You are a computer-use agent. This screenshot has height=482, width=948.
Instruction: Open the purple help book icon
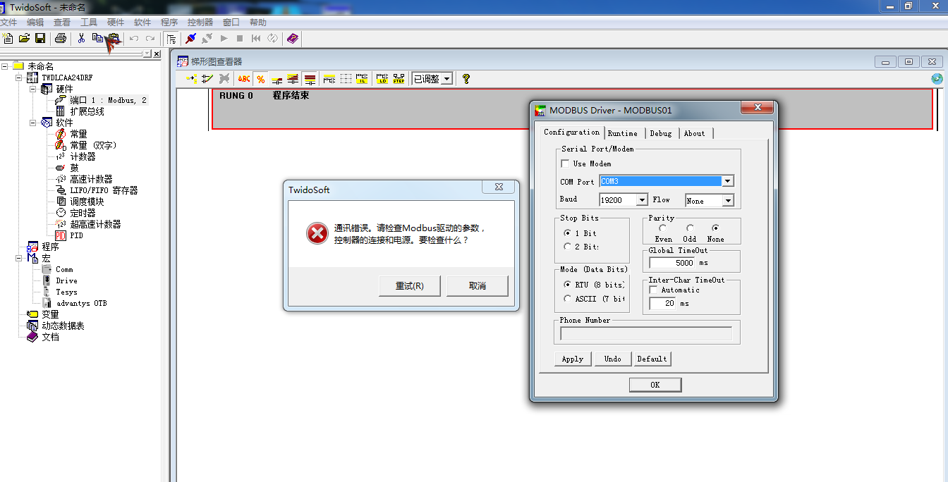(293, 38)
